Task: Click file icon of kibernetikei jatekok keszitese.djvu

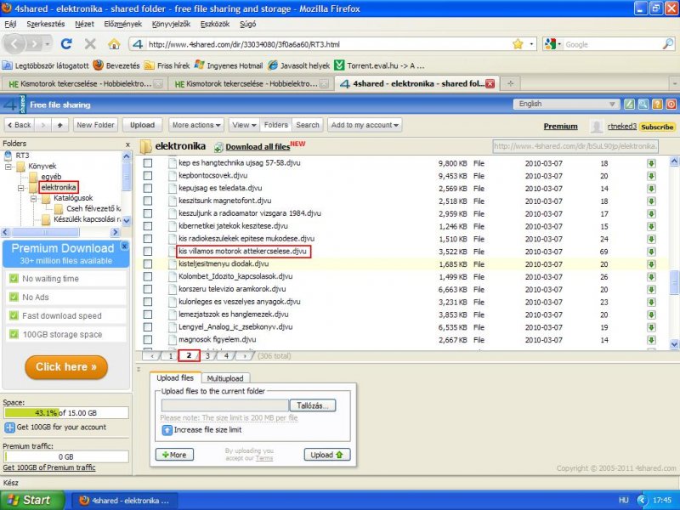Action: (173, 226)
